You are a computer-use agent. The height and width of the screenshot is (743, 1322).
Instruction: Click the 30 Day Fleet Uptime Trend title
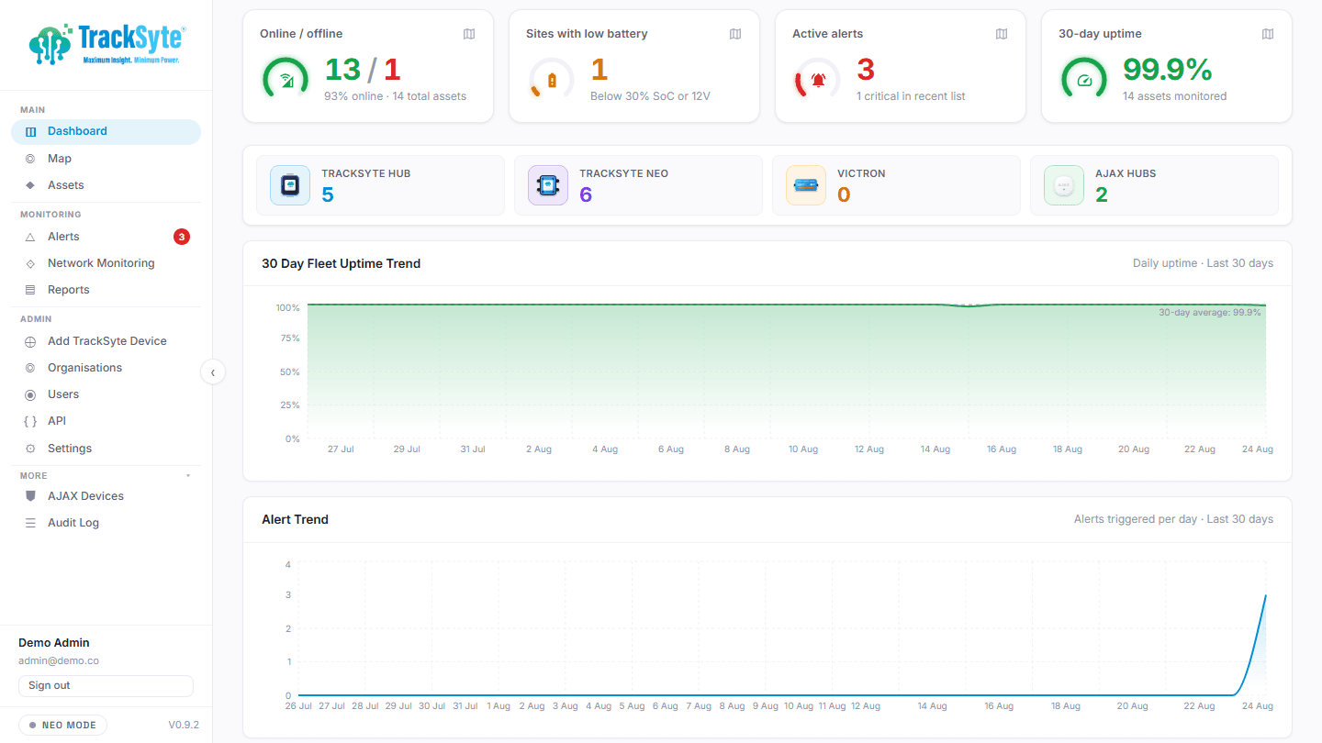(342, 263)
